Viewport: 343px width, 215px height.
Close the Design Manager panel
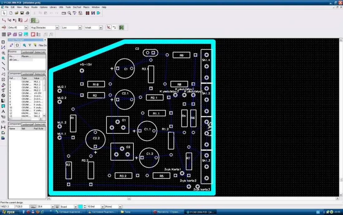(x=45, y=40)
